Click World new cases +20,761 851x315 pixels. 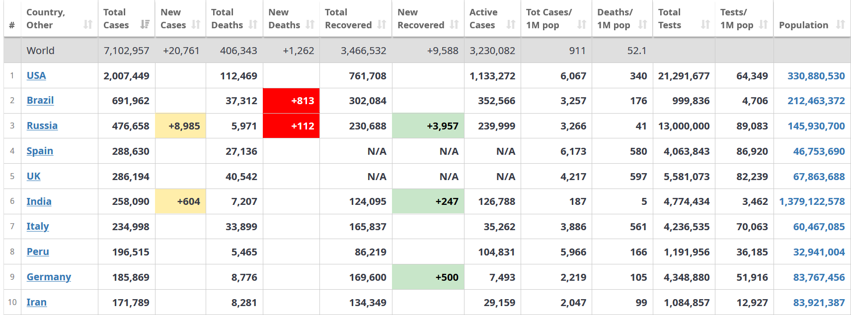pos(181,51)
